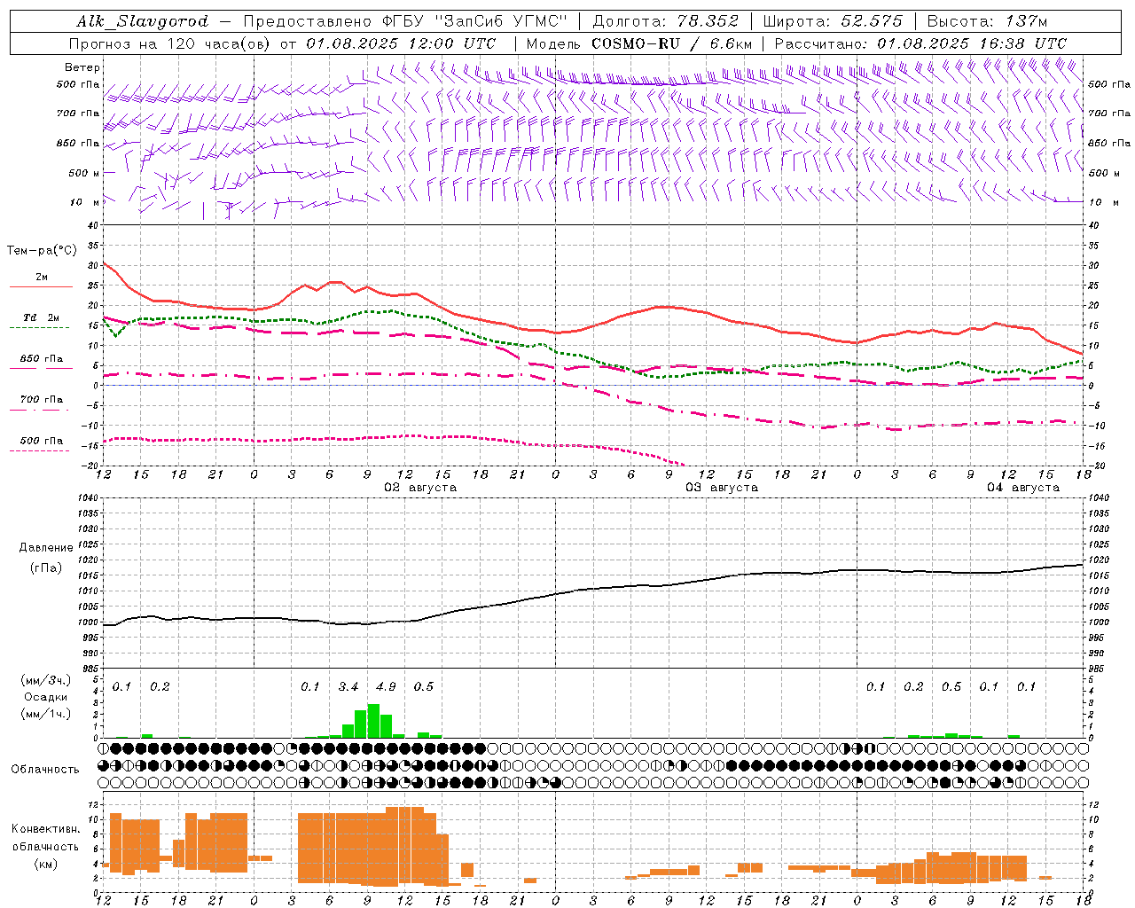This screenshot has height=908, width=1135.
Task: Click the 10 м wind level label on left
Action: pyautogui.click(x=85, y=202)
